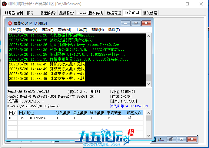Maximize the main 翎风引擎控制台 window
209x148 pixels.
click(187, 4)
